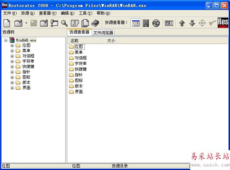Open the 查看器(V) menu
230x170 pixels.
[x=47, y=13]
